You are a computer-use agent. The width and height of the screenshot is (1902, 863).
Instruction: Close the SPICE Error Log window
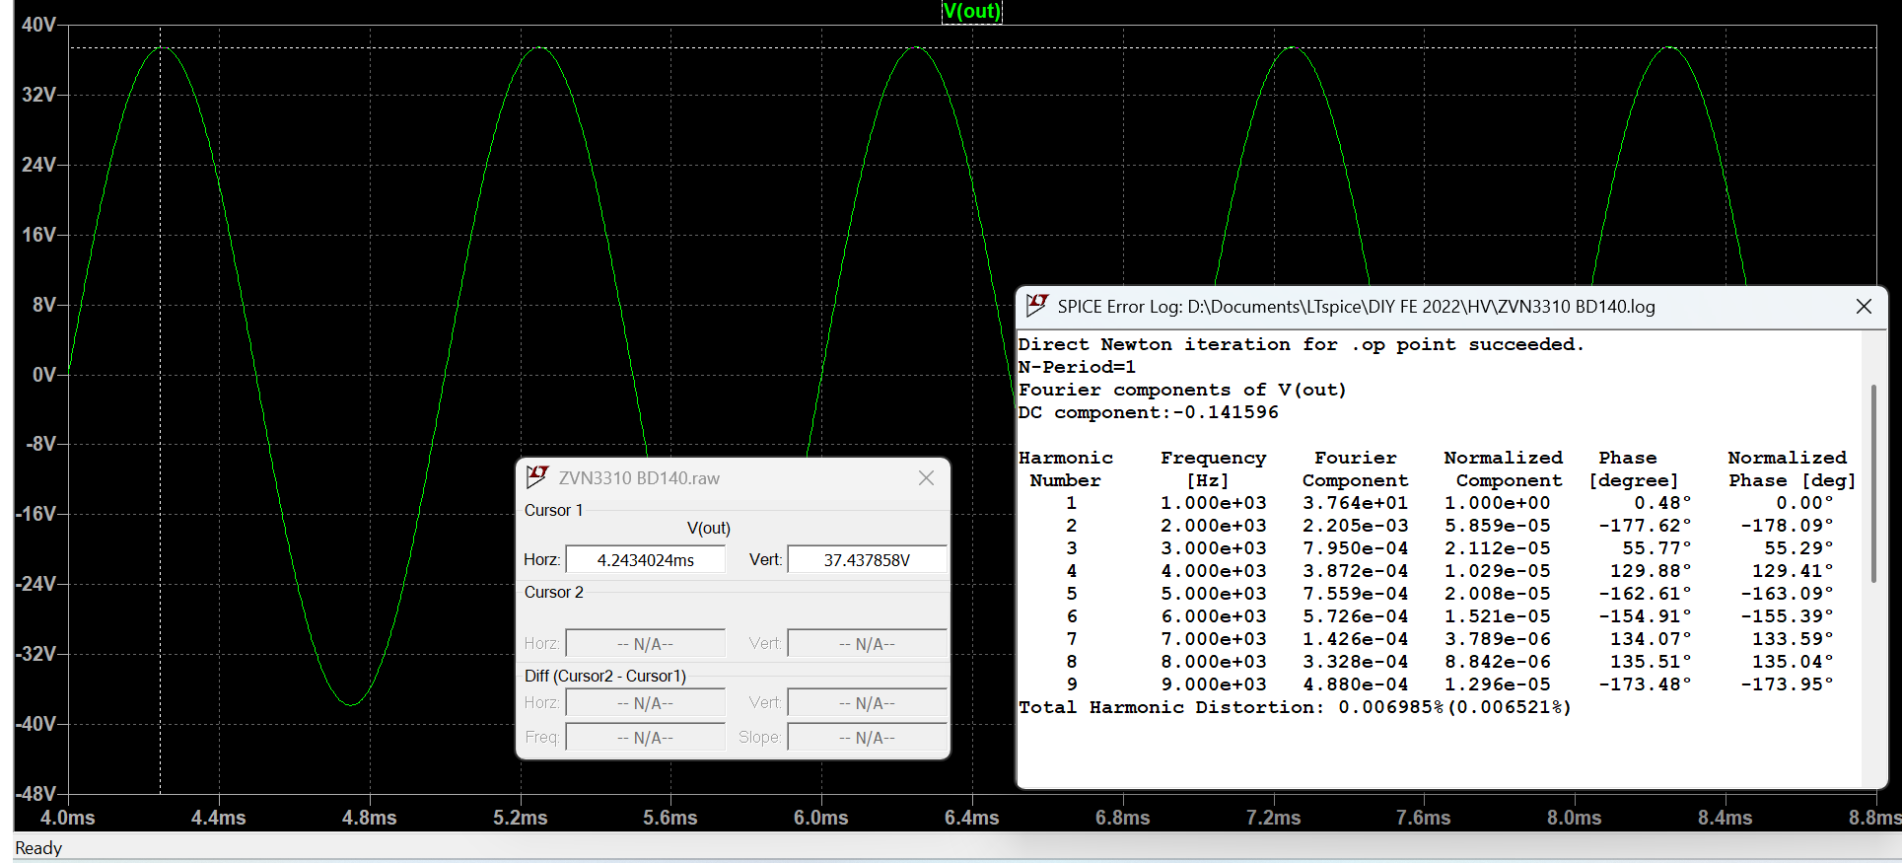(1863, 307)
